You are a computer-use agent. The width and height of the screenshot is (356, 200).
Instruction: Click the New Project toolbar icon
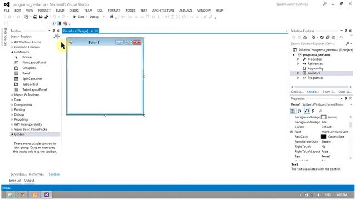tap(26, 17)
